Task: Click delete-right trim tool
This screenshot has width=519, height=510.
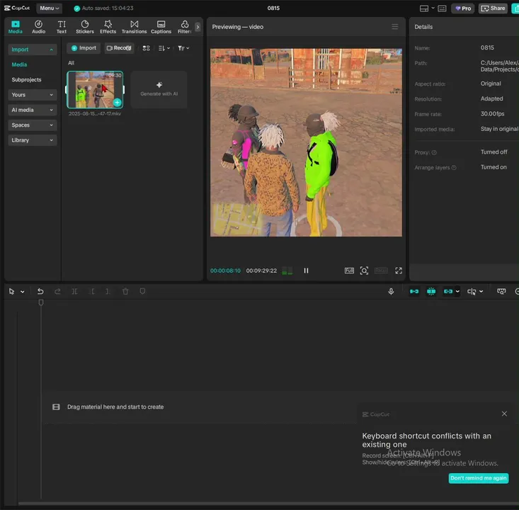Action: coord(108,291)
